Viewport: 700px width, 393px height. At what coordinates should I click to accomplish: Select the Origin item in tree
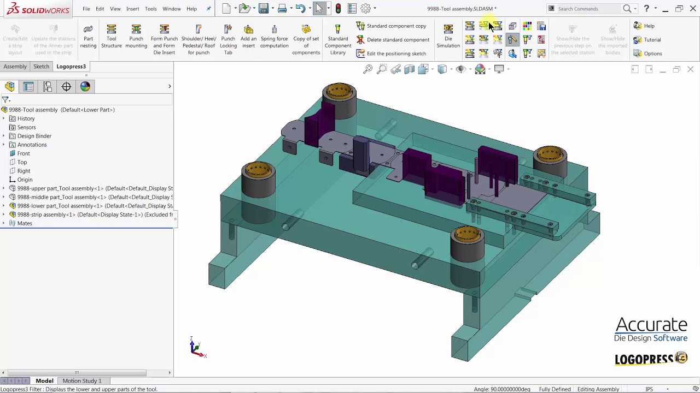click(x=20, y=180)
